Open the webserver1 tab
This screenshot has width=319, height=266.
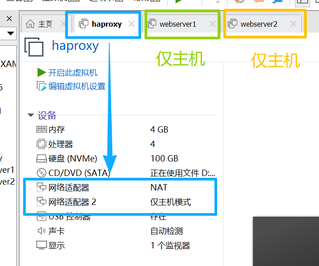(x=181, y=24)
